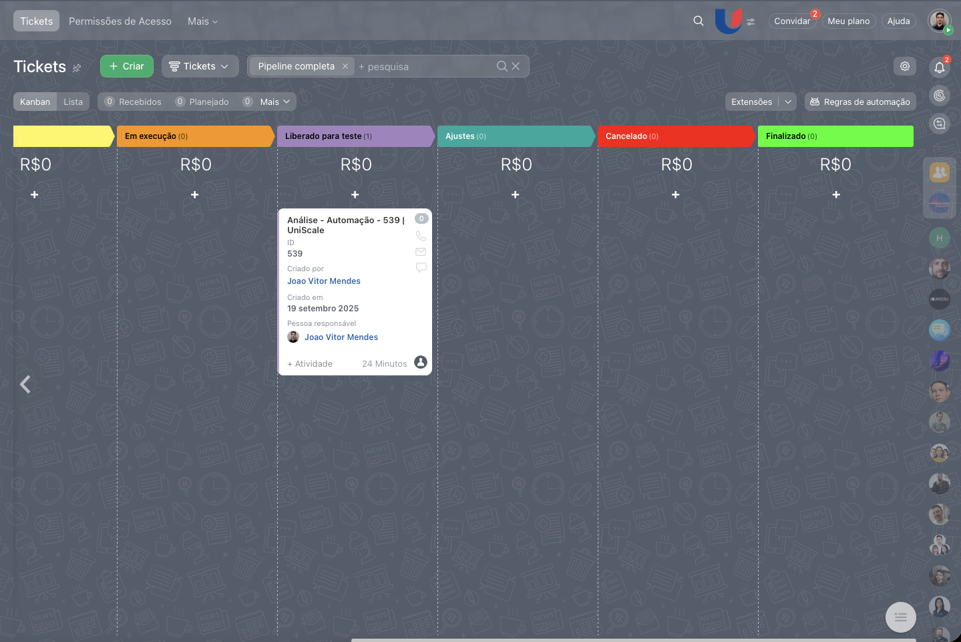
Task: Click the email envelope icon on the card
Action: tap(421, 252)
